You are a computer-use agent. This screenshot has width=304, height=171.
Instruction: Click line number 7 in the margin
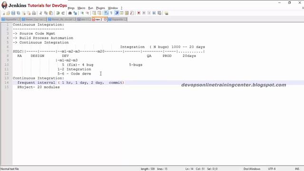click(x=8, y=51)
